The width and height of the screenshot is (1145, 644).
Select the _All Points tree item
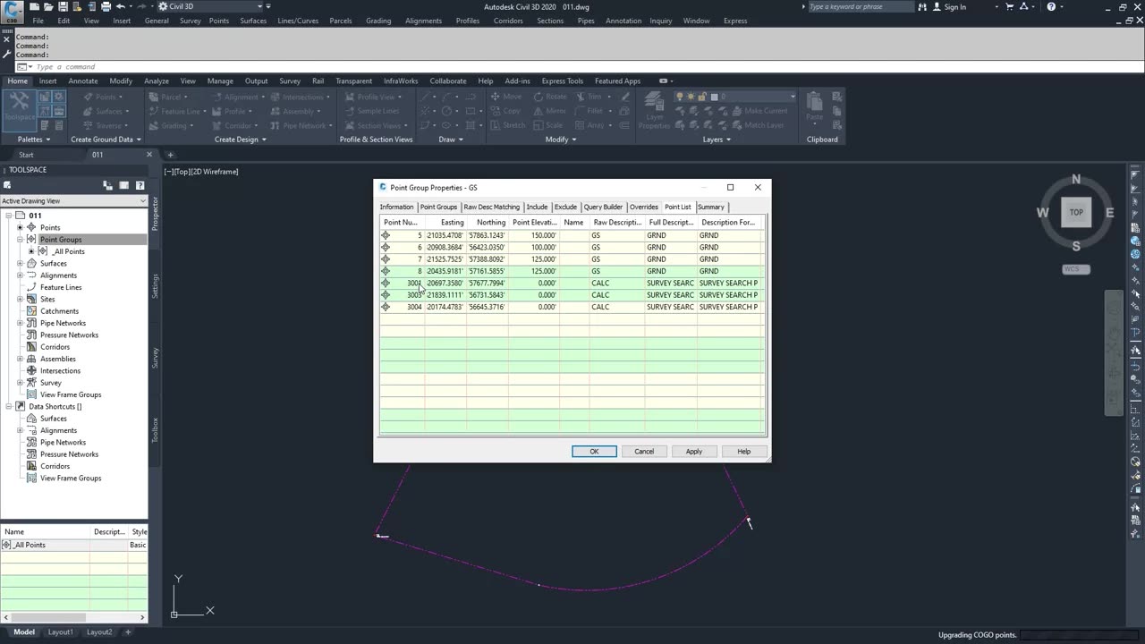(x=68, y=251)
